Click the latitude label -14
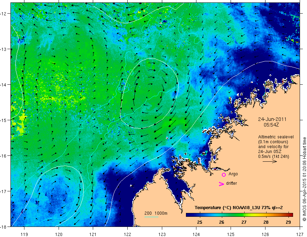This screenshot has width=307, height=237. click(4, 85)
